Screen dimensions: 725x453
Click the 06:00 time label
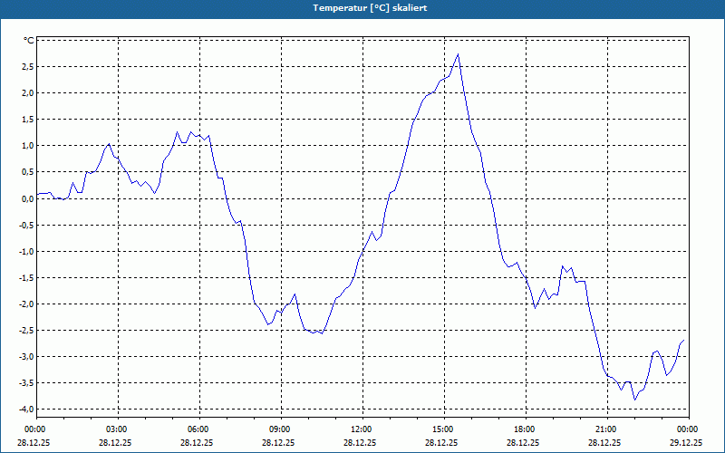point(199,429)
